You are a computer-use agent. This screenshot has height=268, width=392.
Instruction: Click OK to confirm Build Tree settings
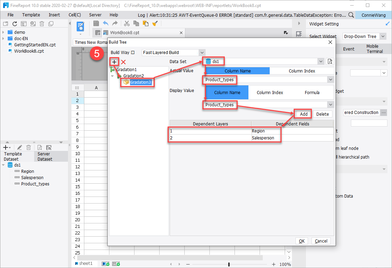[x=301, y=241]
